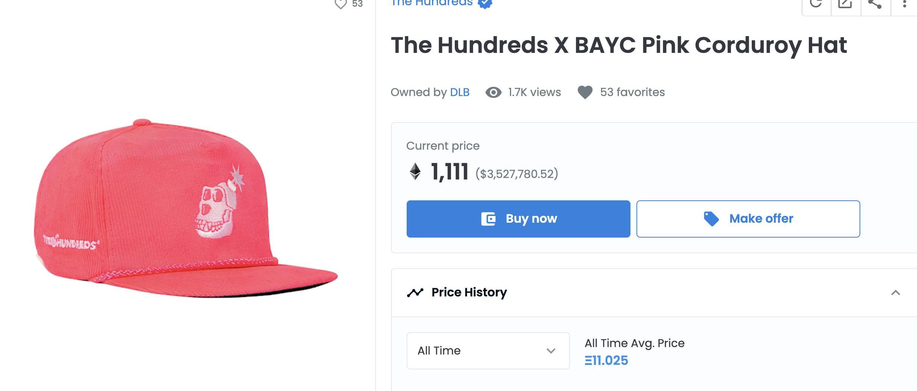
Task: Click the refresh metadata icon
Action: (x=816, y=4)
